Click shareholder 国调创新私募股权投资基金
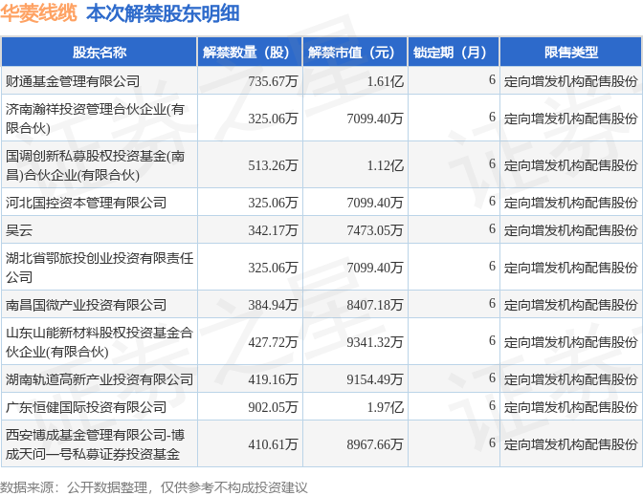 coord(95,165)
